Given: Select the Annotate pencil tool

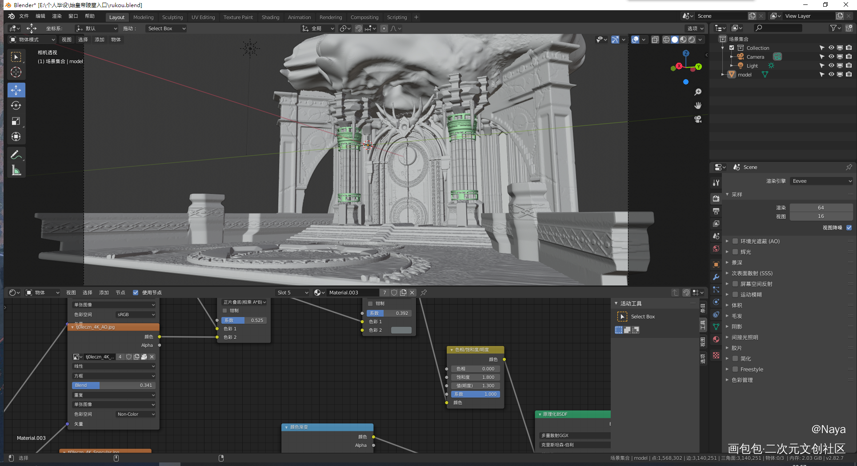Looking at the screenshot, I should click(x=16, y=155).
